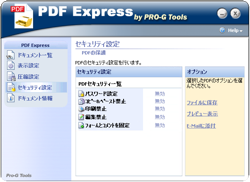Click the 圧縮設定 document icon
This screenshot has width=250, height=182.
[x=11, y=76]
